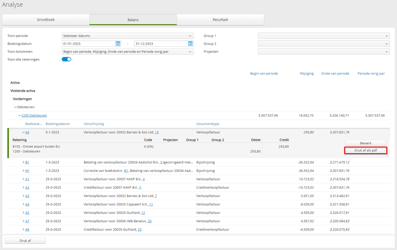Open calendar picker for end date
Image resolution: width=397 pixels, height=250 pixels.
point(190,44)
